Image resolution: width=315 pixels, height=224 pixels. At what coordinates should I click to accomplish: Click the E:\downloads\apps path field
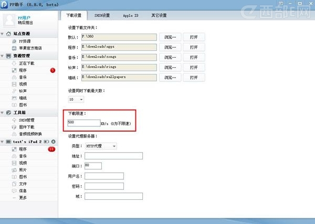click(x=119, y=47)
